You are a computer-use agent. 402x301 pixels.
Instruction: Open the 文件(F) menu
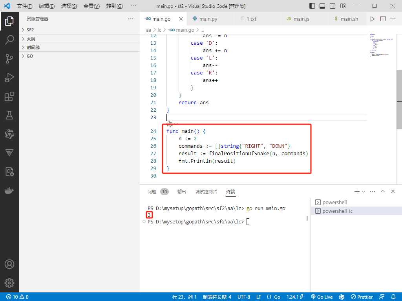[x=25, y=6]
